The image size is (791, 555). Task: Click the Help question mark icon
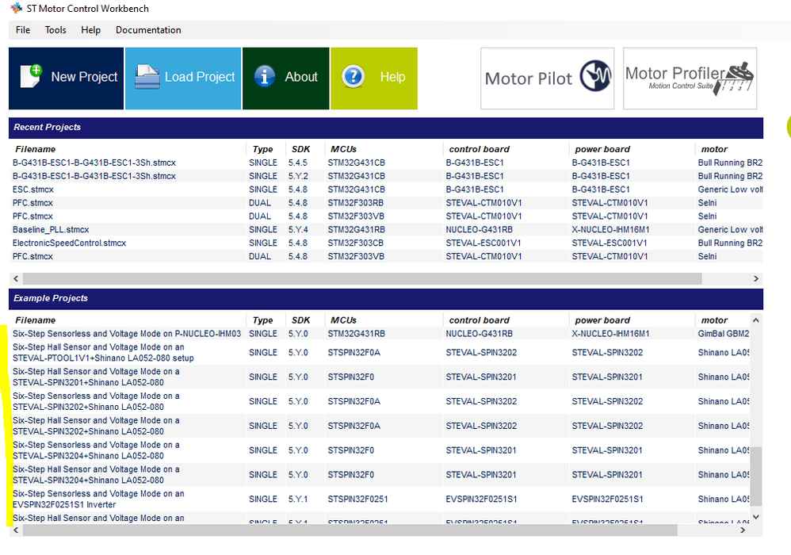(x=353, y=77)
